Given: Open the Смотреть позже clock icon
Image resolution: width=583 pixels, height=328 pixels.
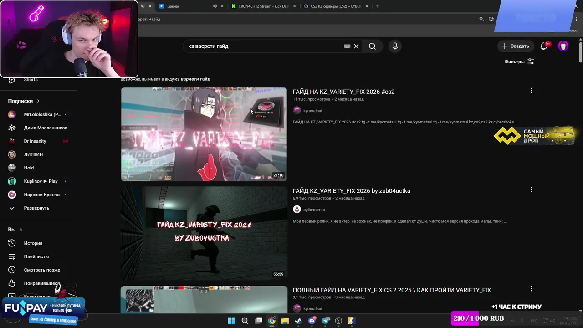Looking at the screenshot, I should click(12, 270).
